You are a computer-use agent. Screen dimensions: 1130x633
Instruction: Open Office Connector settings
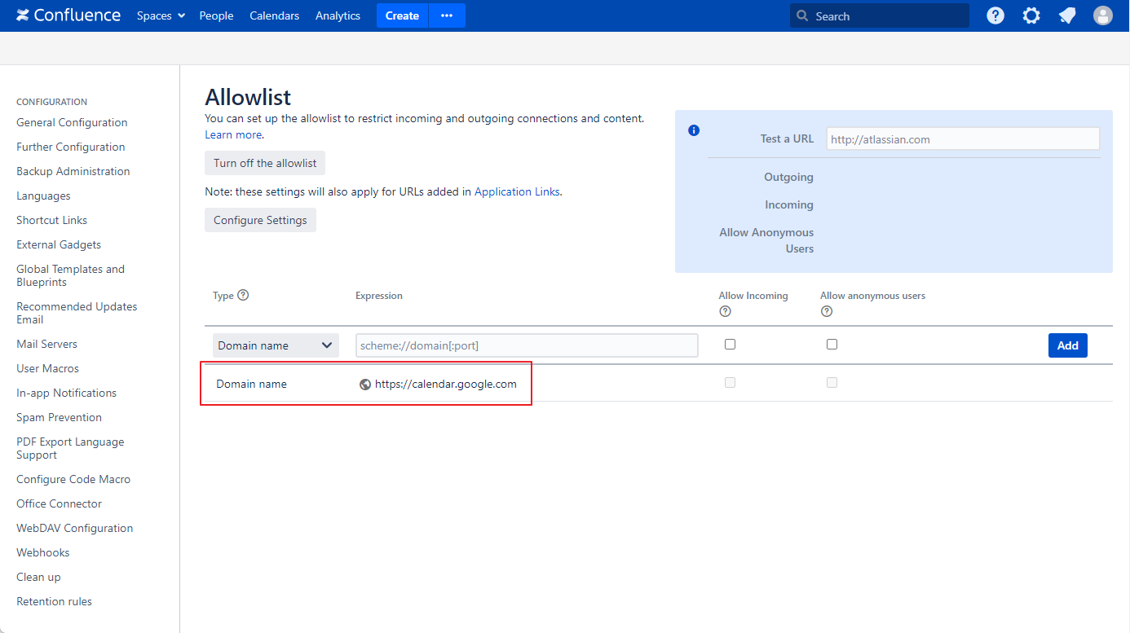59,503
